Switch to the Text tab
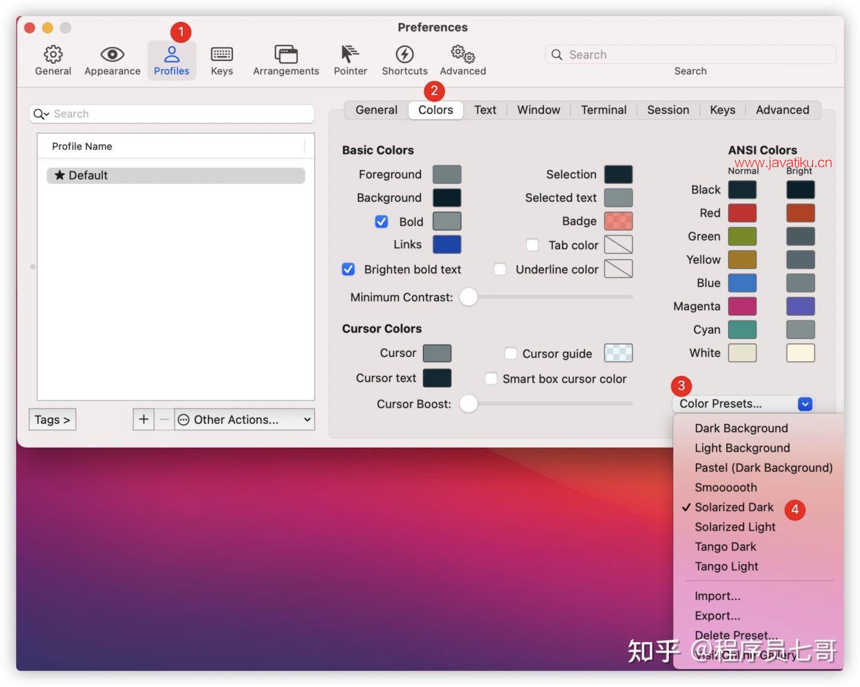The width and height of the screenshot is (860, 687). [485, 110]
